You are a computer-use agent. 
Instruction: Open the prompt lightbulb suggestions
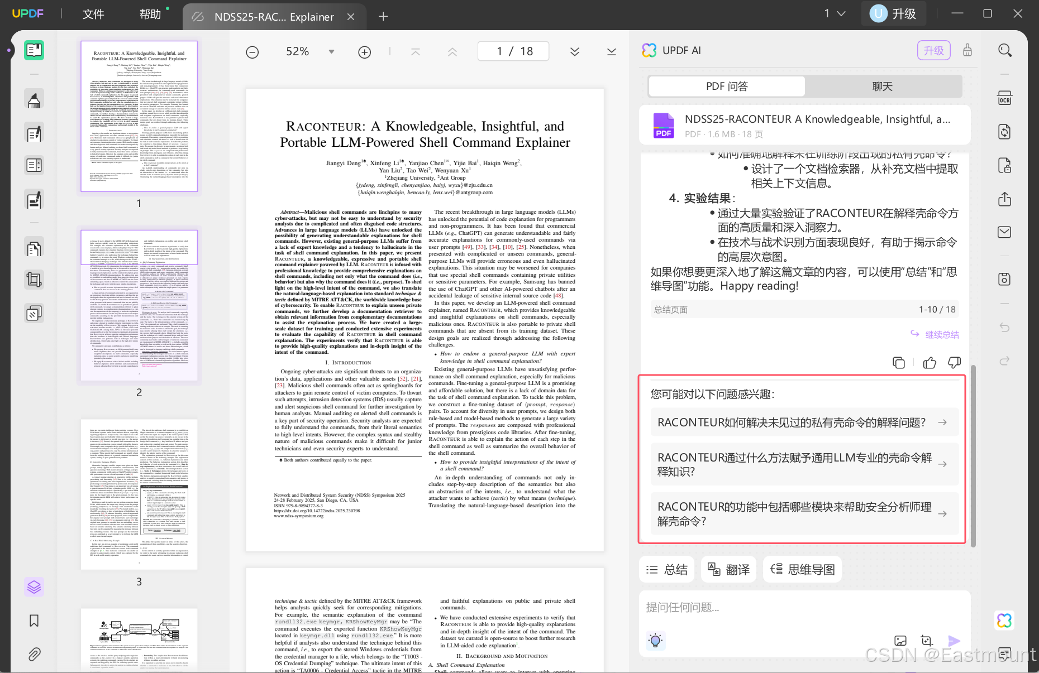(656, 640)
